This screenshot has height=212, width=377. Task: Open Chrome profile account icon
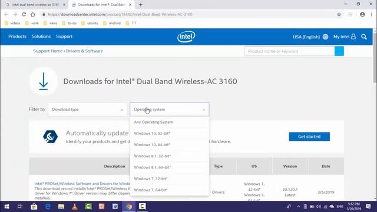(362, 14)
